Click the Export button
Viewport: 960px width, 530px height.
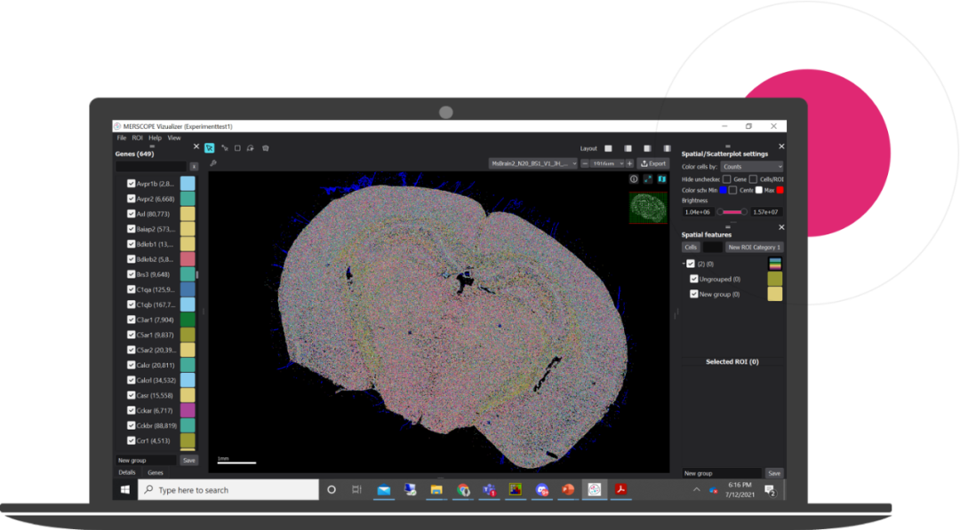coord(652,163)
